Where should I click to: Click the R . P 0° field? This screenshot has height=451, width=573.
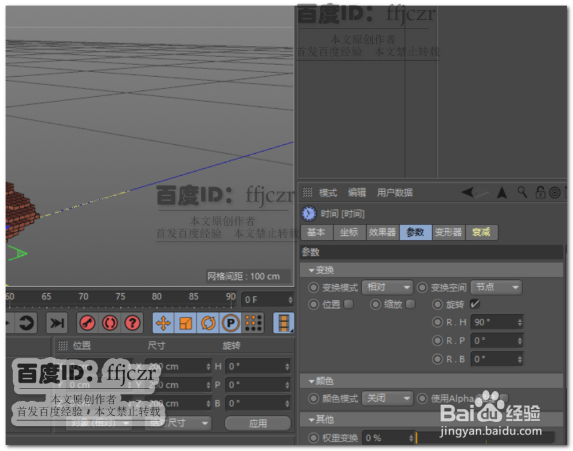(x=497, y=341)
